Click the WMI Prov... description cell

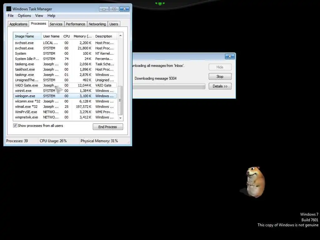104,112
